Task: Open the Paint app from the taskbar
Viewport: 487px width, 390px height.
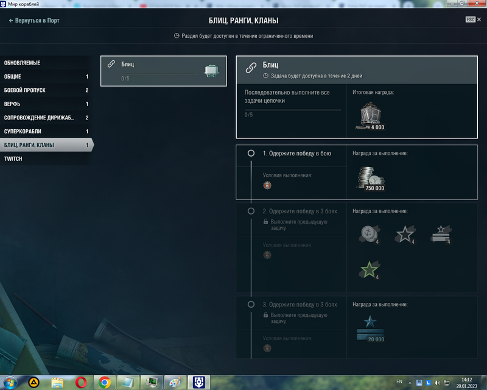Action: pos(175,383)
